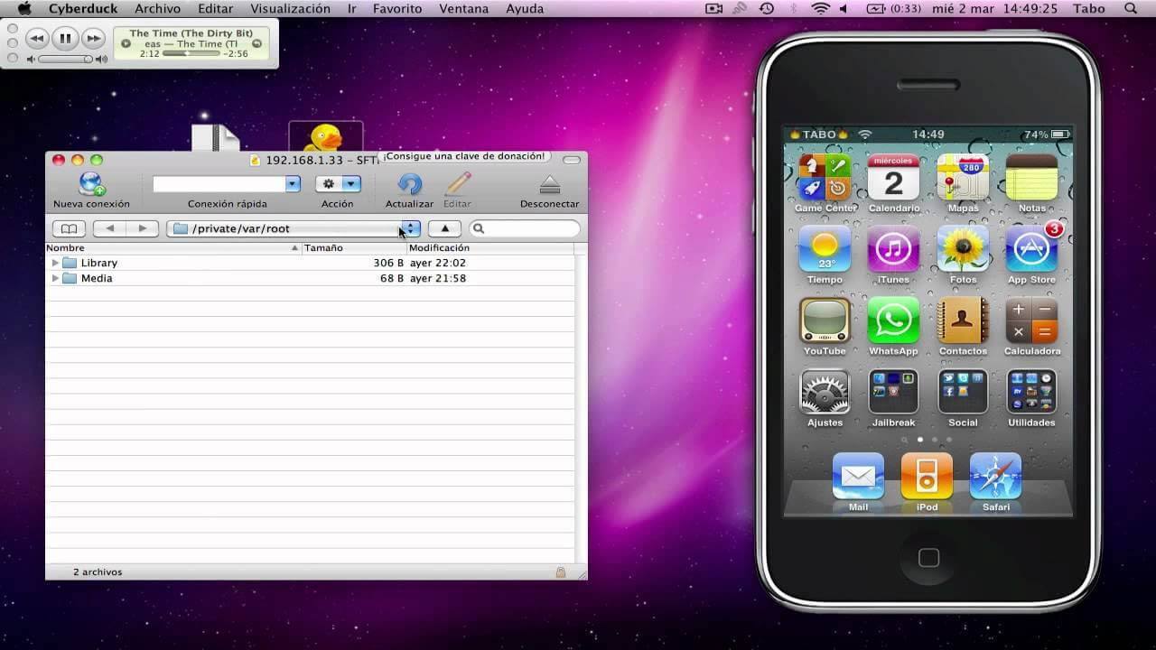The width and height of the screenshot is (1156, 650).
Task: Open the iPod app in iPhone dock
Action: coord(927,476)
